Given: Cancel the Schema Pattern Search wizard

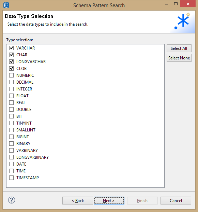Looking at the screenshot, I should pos(176,201).
